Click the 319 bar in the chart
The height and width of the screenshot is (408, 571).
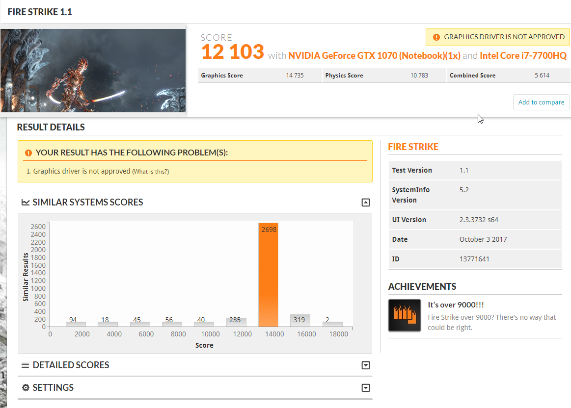pyautogui.click(x=300, y=320)
